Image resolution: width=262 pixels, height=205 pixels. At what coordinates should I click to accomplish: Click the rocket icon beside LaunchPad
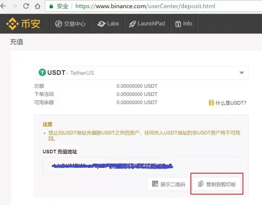click(132, 24)
